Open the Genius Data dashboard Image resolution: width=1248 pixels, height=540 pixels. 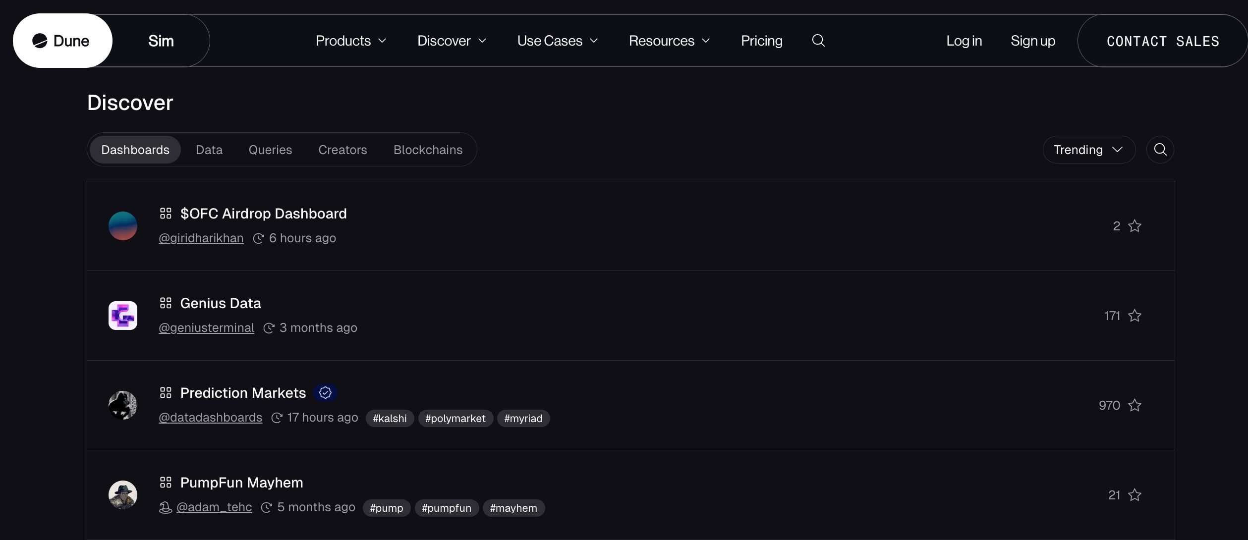(x=221, y=303)
